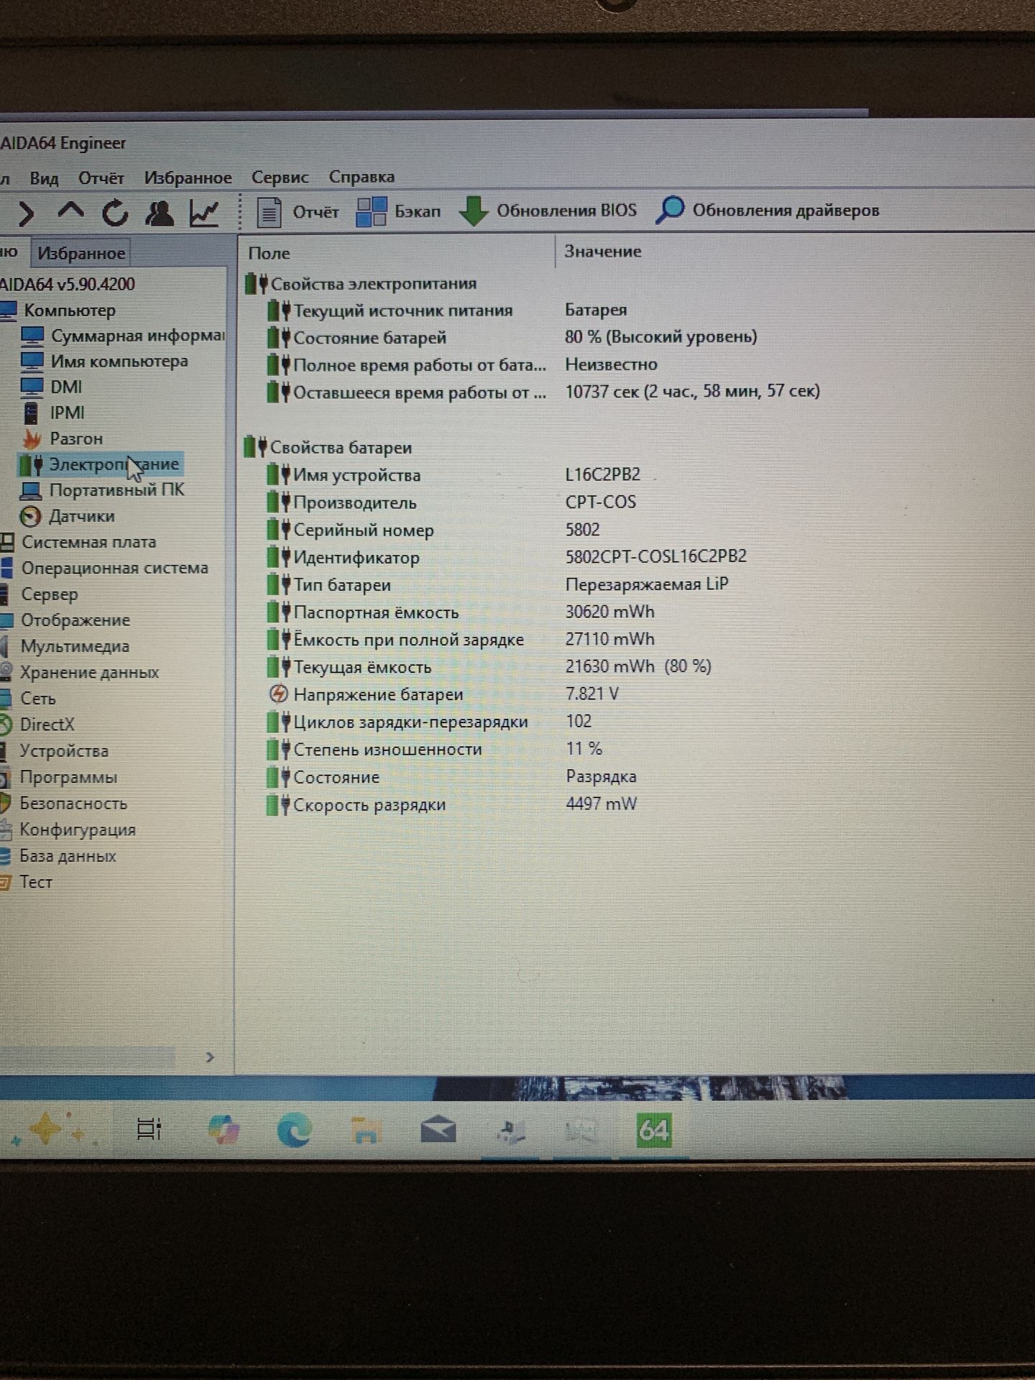Click Обновления драйверов in toolbar
Viewport: 1035px width, 1380px height.
[768, 210]
